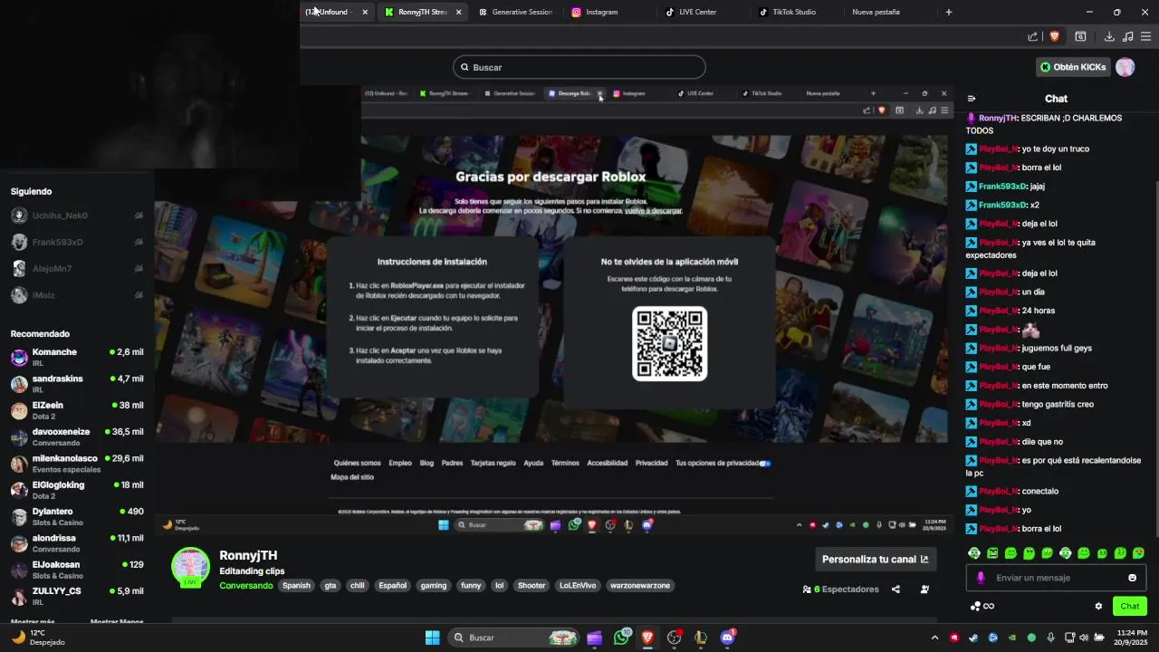Viewport: 1159px width, 652px height.
Task: Click Mostrar Menos in the recommended list
Action: (117, 622)
